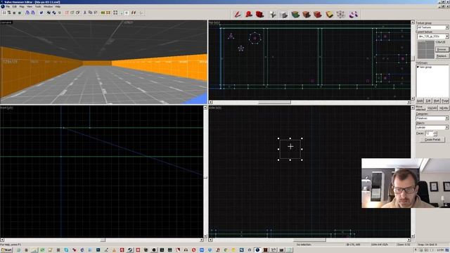This screenshot has height=253, width=450.
Task: Click the Hide unselected objects icon
Action: 72,13
